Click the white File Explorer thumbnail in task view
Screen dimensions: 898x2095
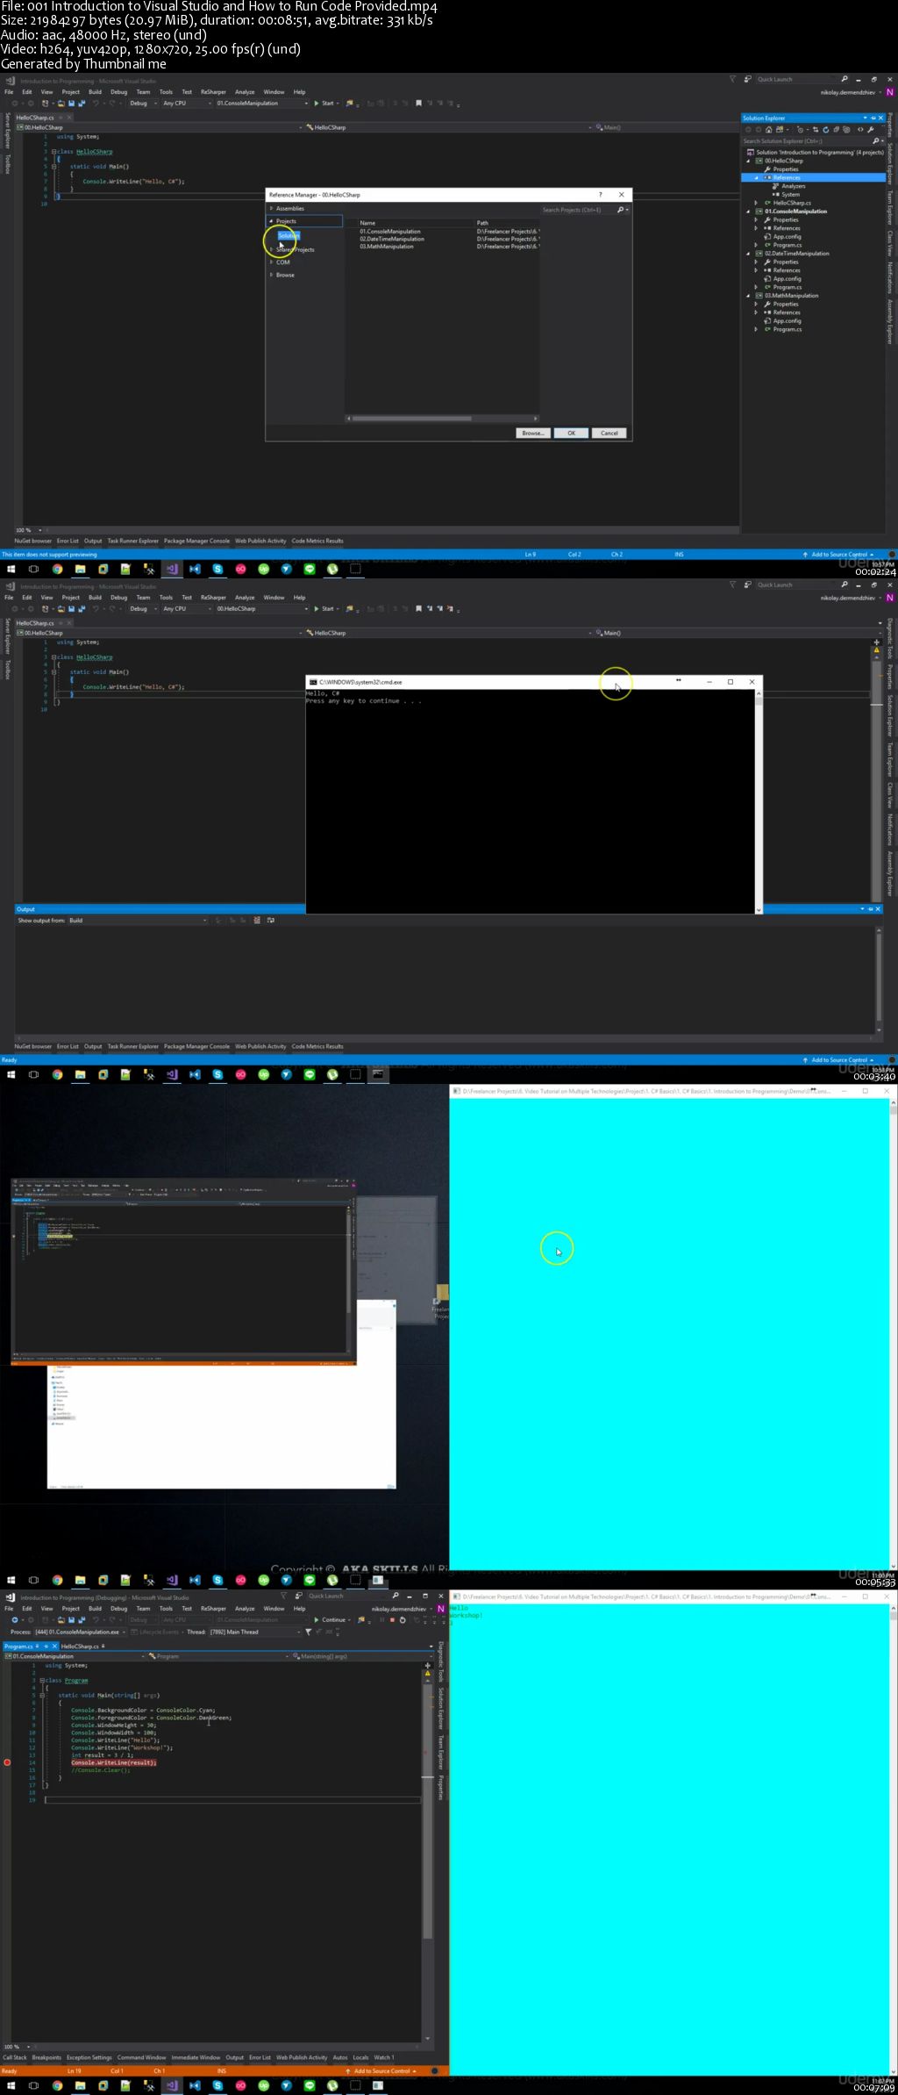[221, 1427]
